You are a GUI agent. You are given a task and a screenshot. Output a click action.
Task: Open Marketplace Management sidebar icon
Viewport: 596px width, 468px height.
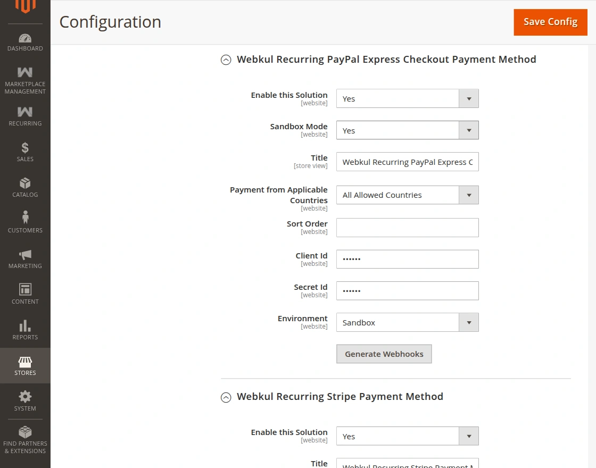(25, 72)
